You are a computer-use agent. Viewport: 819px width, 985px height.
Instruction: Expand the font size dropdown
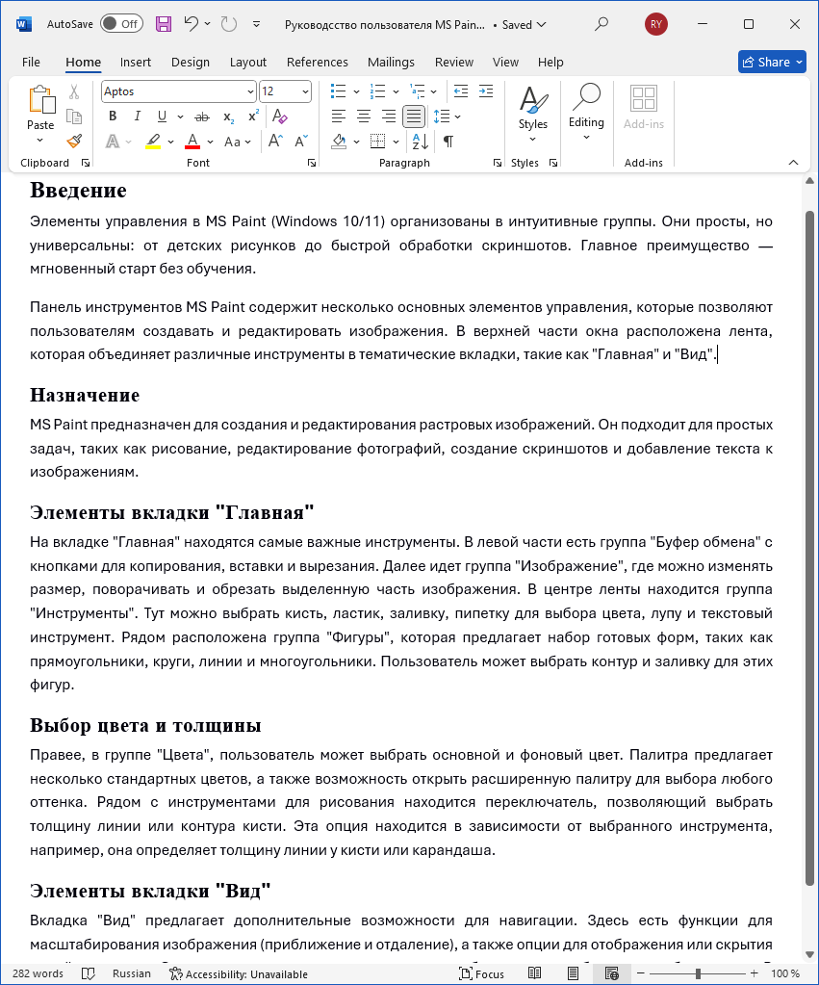[306, 91]
